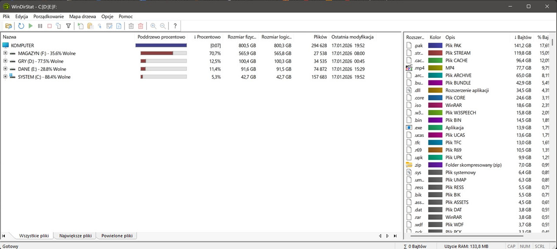Click the pointing hand select icon
The image size is (557, 249).
(x=100, y=26)
